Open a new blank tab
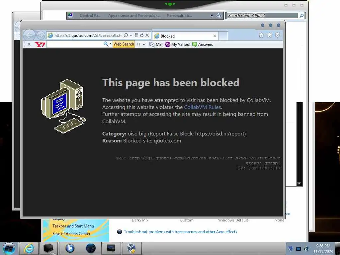340x255 pixels. pos(223,36)
